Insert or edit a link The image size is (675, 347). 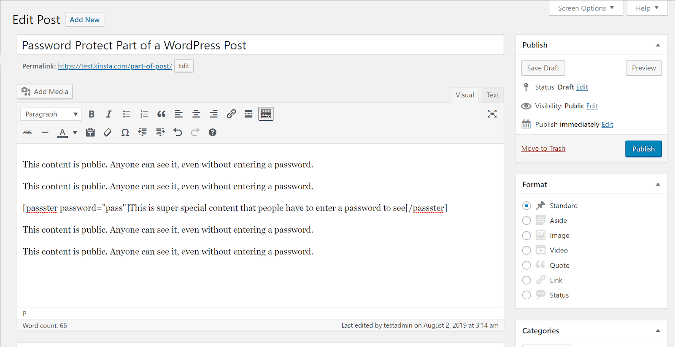(231, 114)
